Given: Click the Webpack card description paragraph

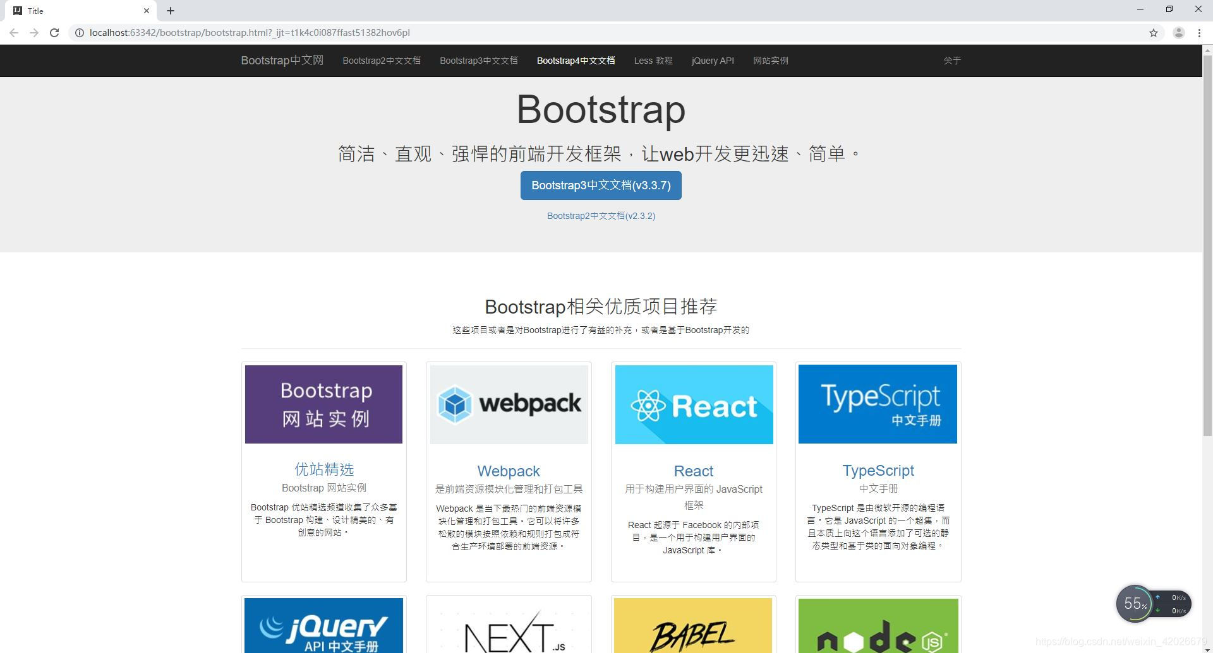Looking at the screenshot, I should point(509,527).
